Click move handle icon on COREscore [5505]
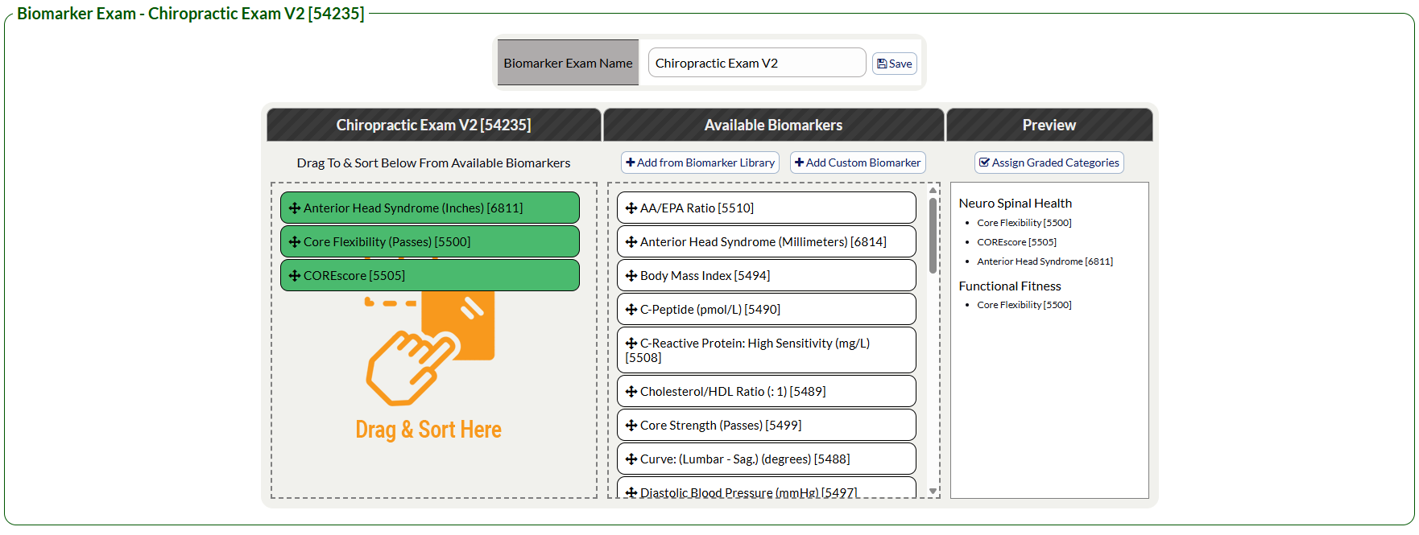The image size is (1419, 535). coord(295,275)
